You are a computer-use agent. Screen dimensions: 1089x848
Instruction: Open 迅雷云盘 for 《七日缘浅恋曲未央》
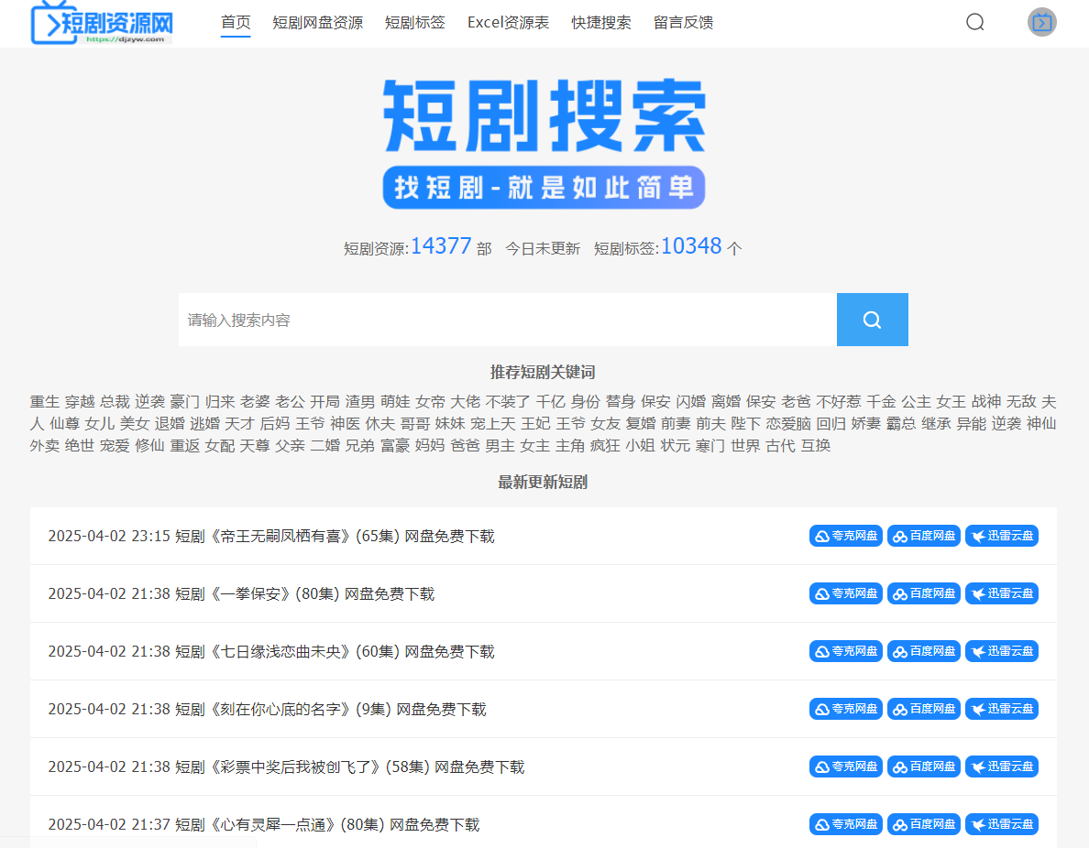pyautogui.click(x=1001, y=651)
